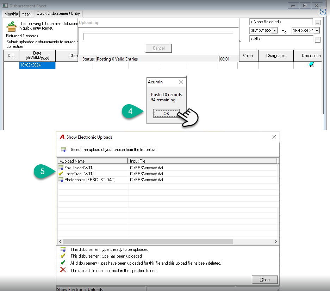Image resolution: width=330 pixels, height=291 pixels.
Task: Click the Input File column header
Action: coord(203,161)
